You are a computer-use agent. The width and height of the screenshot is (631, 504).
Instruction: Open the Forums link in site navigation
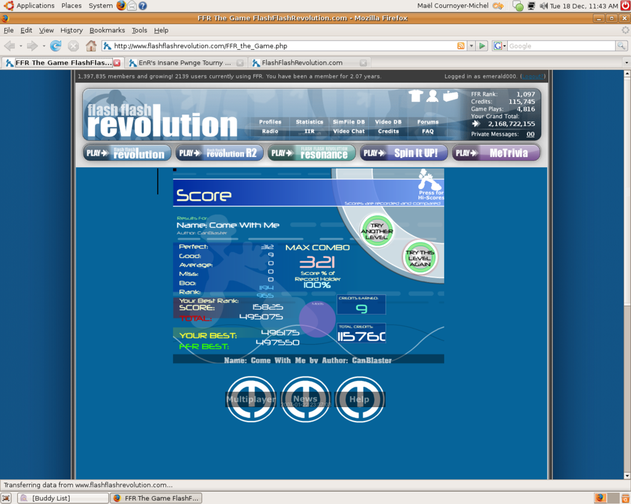tap(428, 122)
